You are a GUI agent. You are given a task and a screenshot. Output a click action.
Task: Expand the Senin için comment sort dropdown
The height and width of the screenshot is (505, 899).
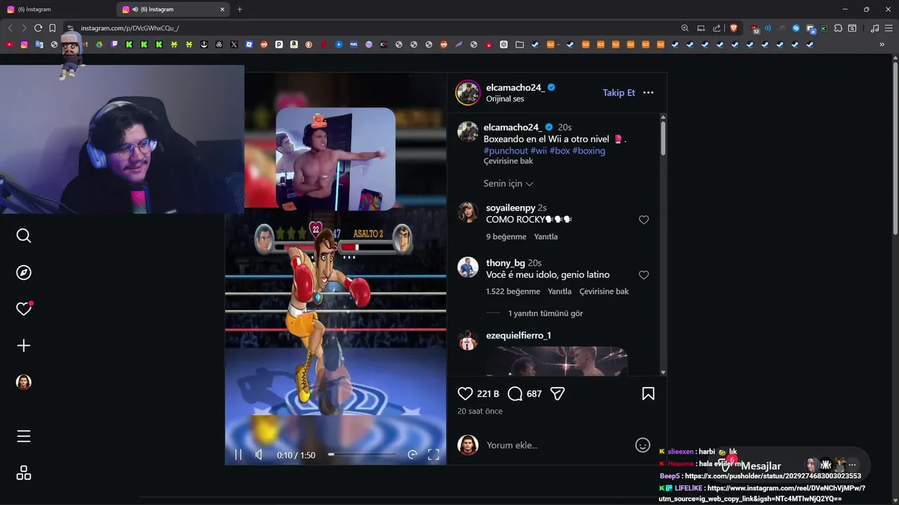click(508, 183)
